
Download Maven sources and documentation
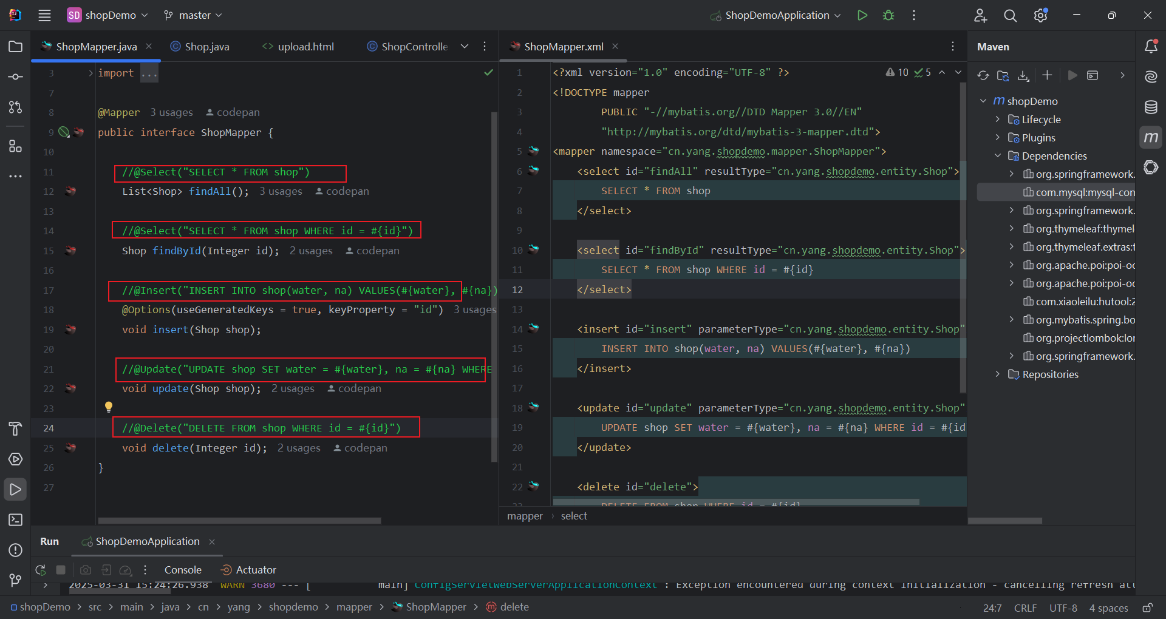click(1023, 75)
